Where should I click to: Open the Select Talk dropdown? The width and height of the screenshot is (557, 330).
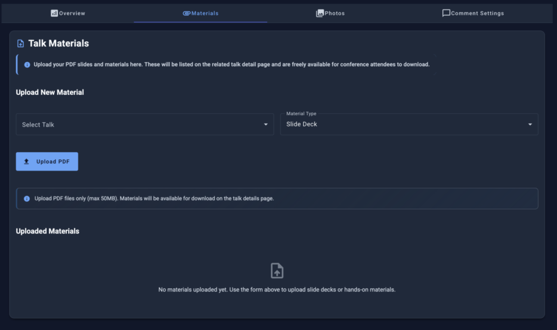[145, 124]
